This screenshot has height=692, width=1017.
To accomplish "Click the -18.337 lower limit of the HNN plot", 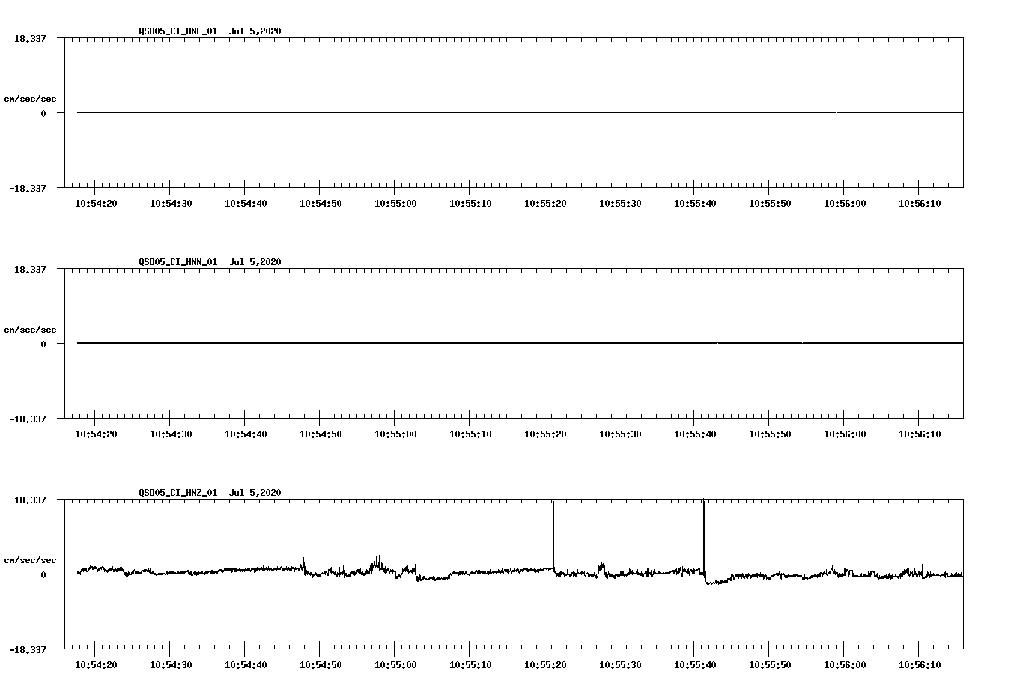I will [x=28, y=419].
